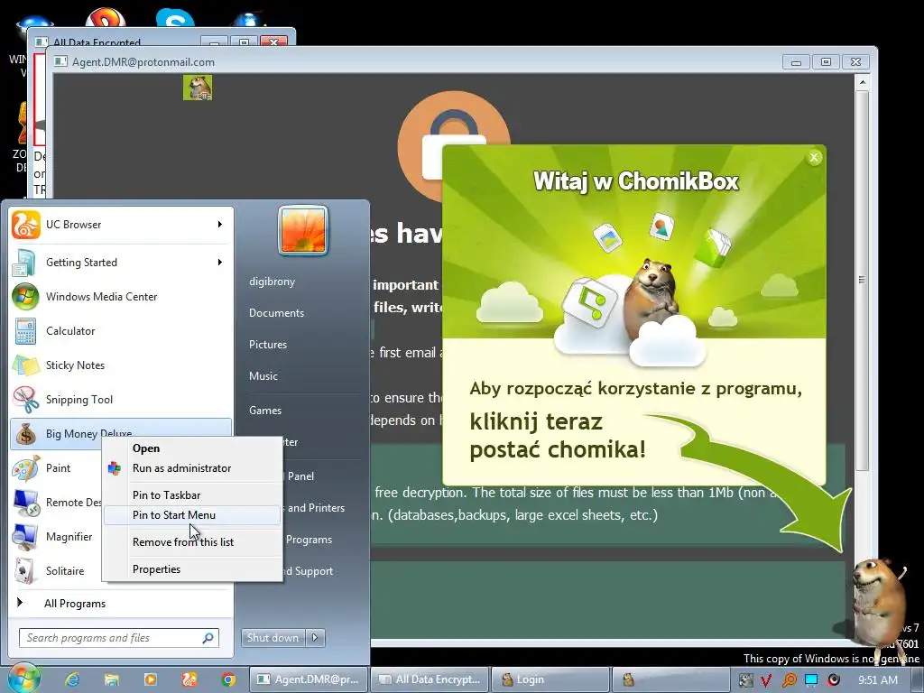Expand All Programs list
Image resolution: width=924 pixels, height=693 pixels.
(x=75, y=604)
